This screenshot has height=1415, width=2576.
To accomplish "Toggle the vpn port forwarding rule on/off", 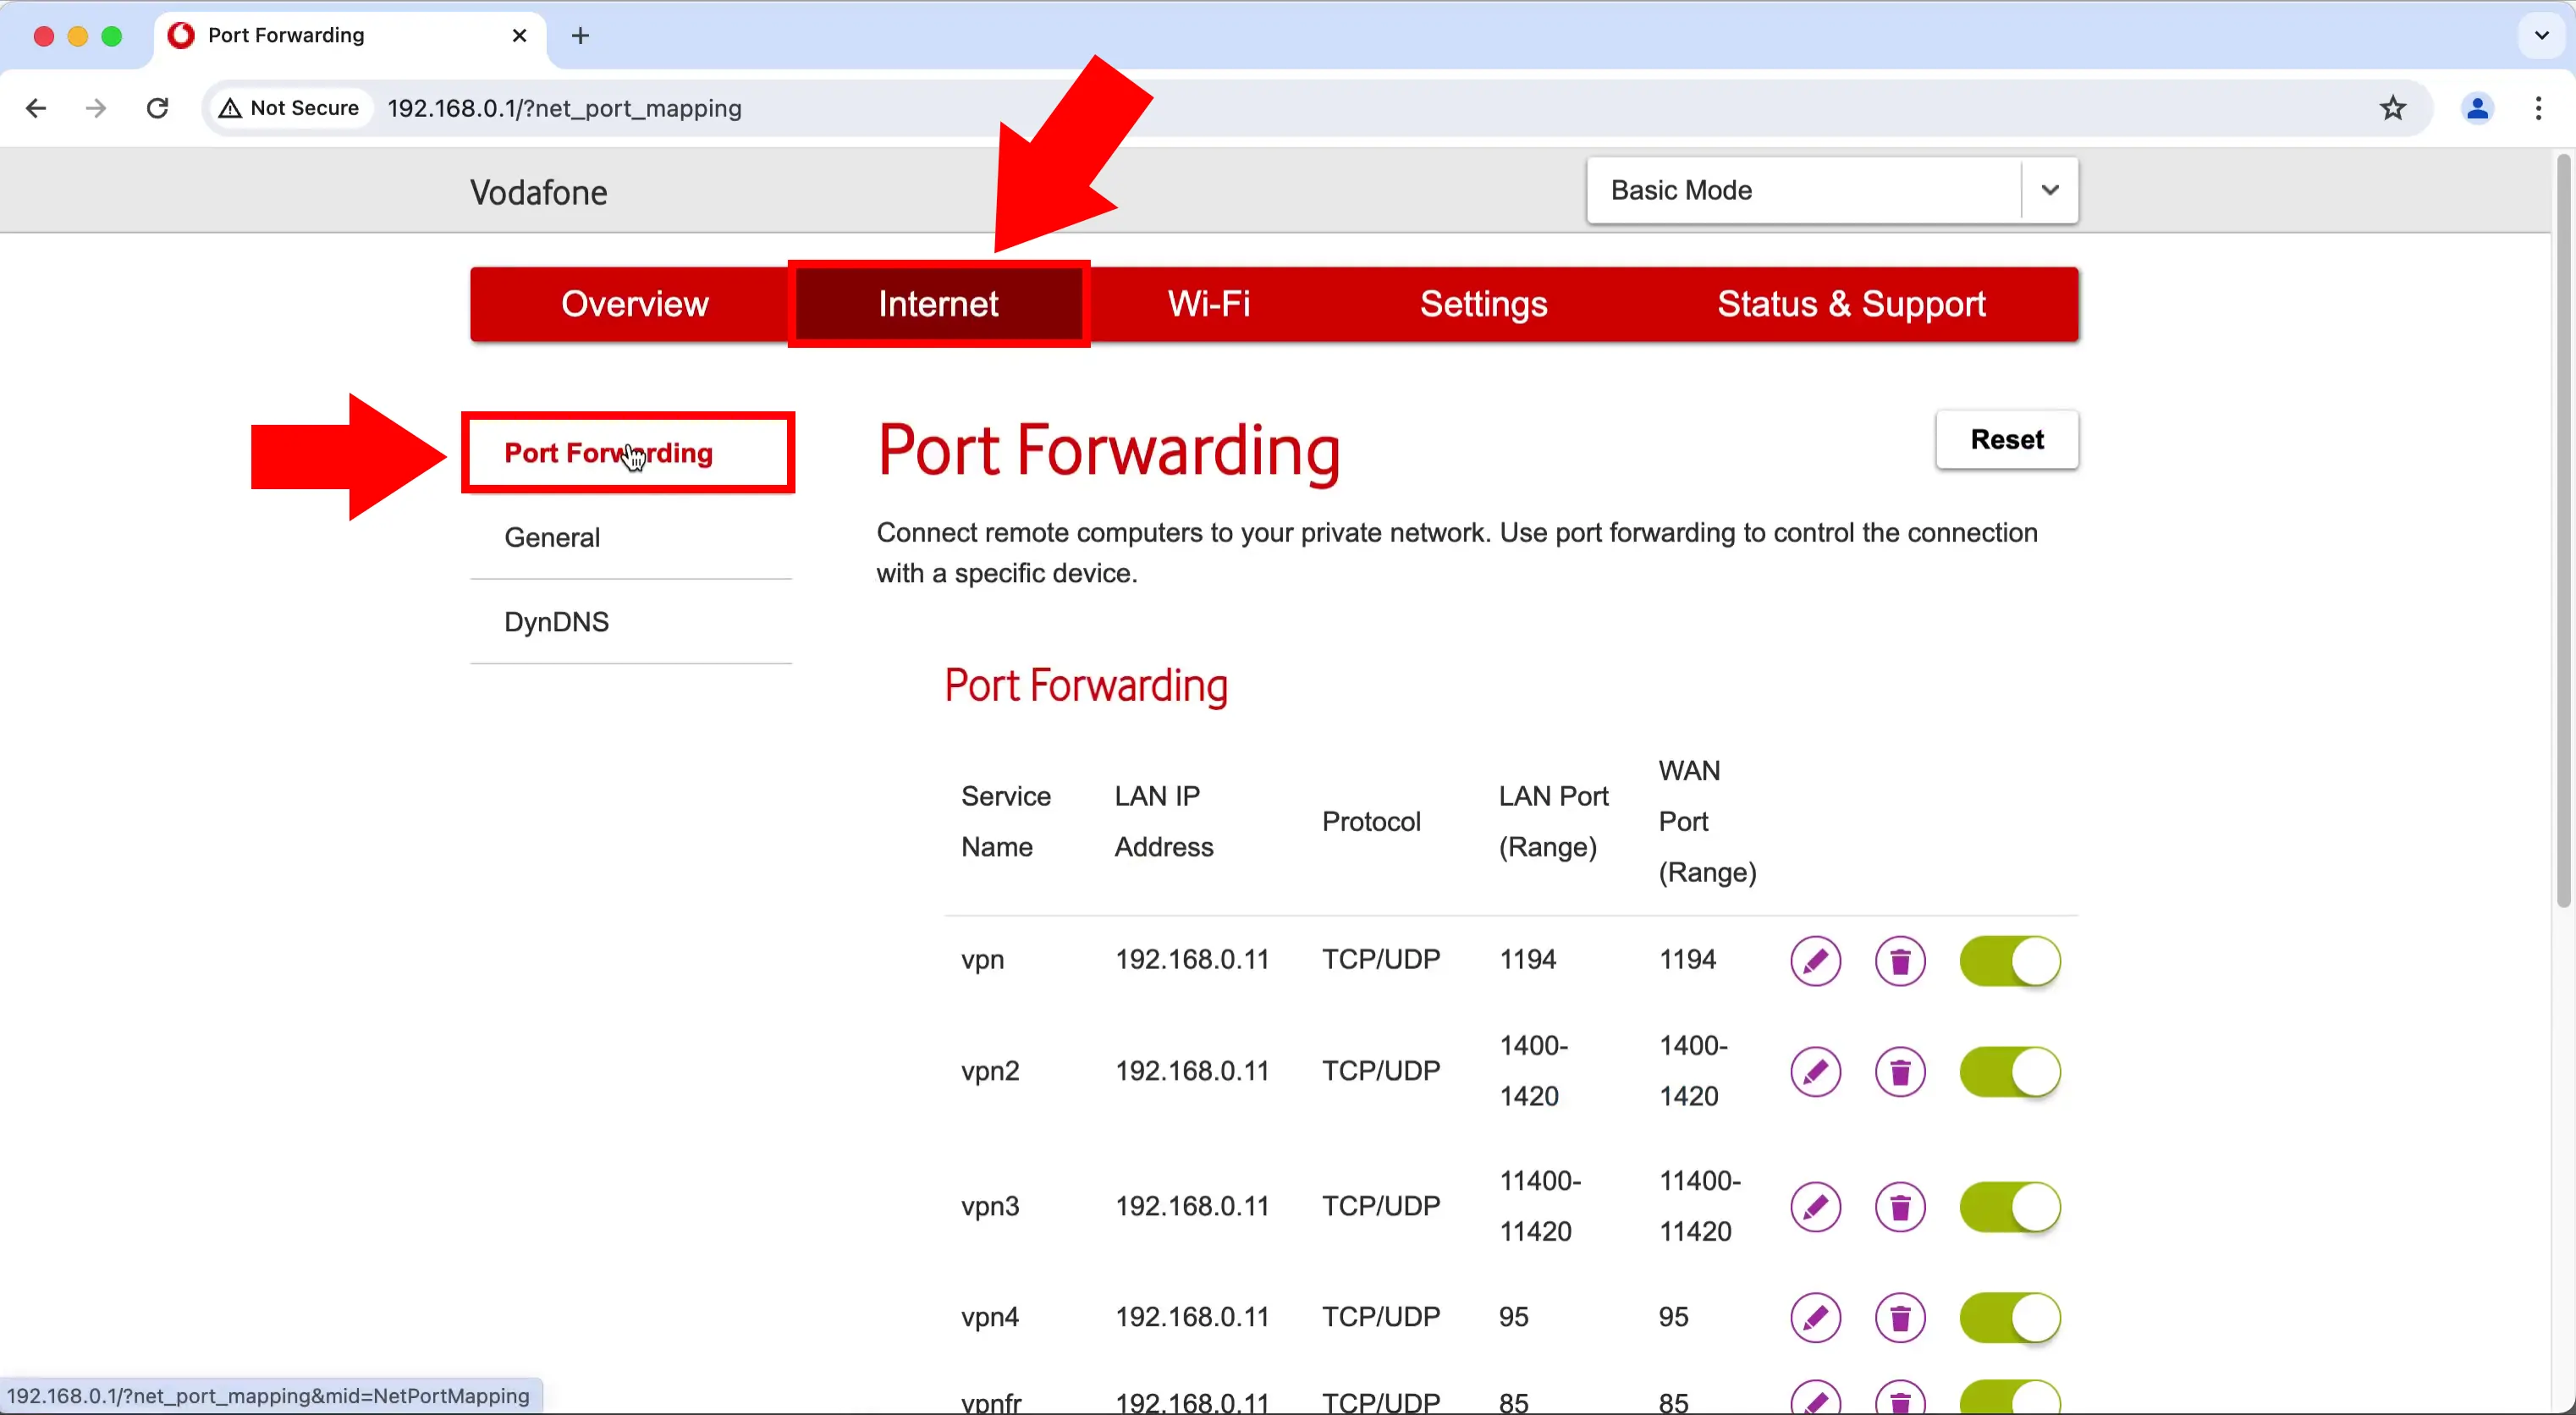I will (2008, 961).
